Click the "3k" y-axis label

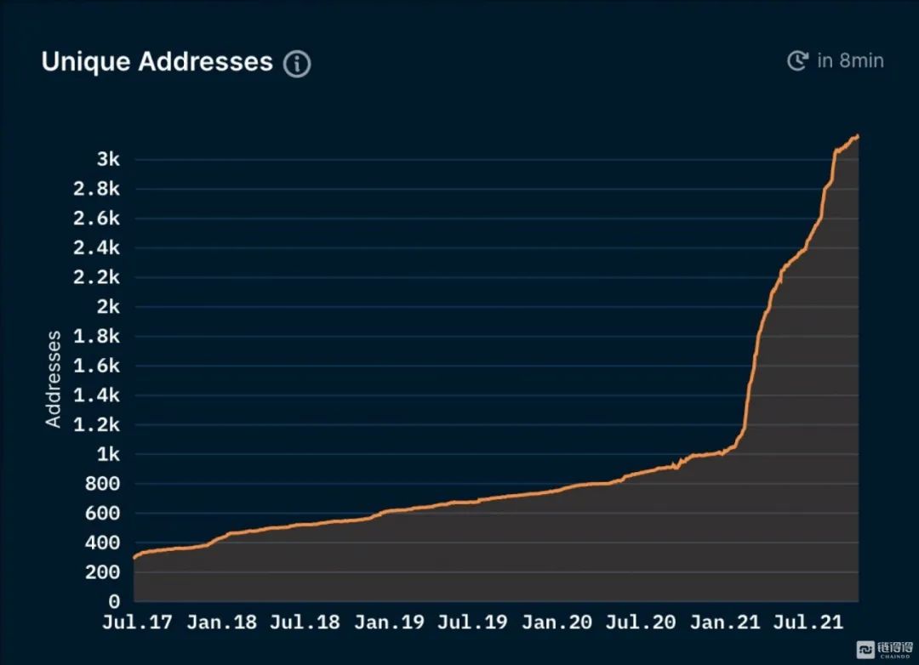pos(108,159)
